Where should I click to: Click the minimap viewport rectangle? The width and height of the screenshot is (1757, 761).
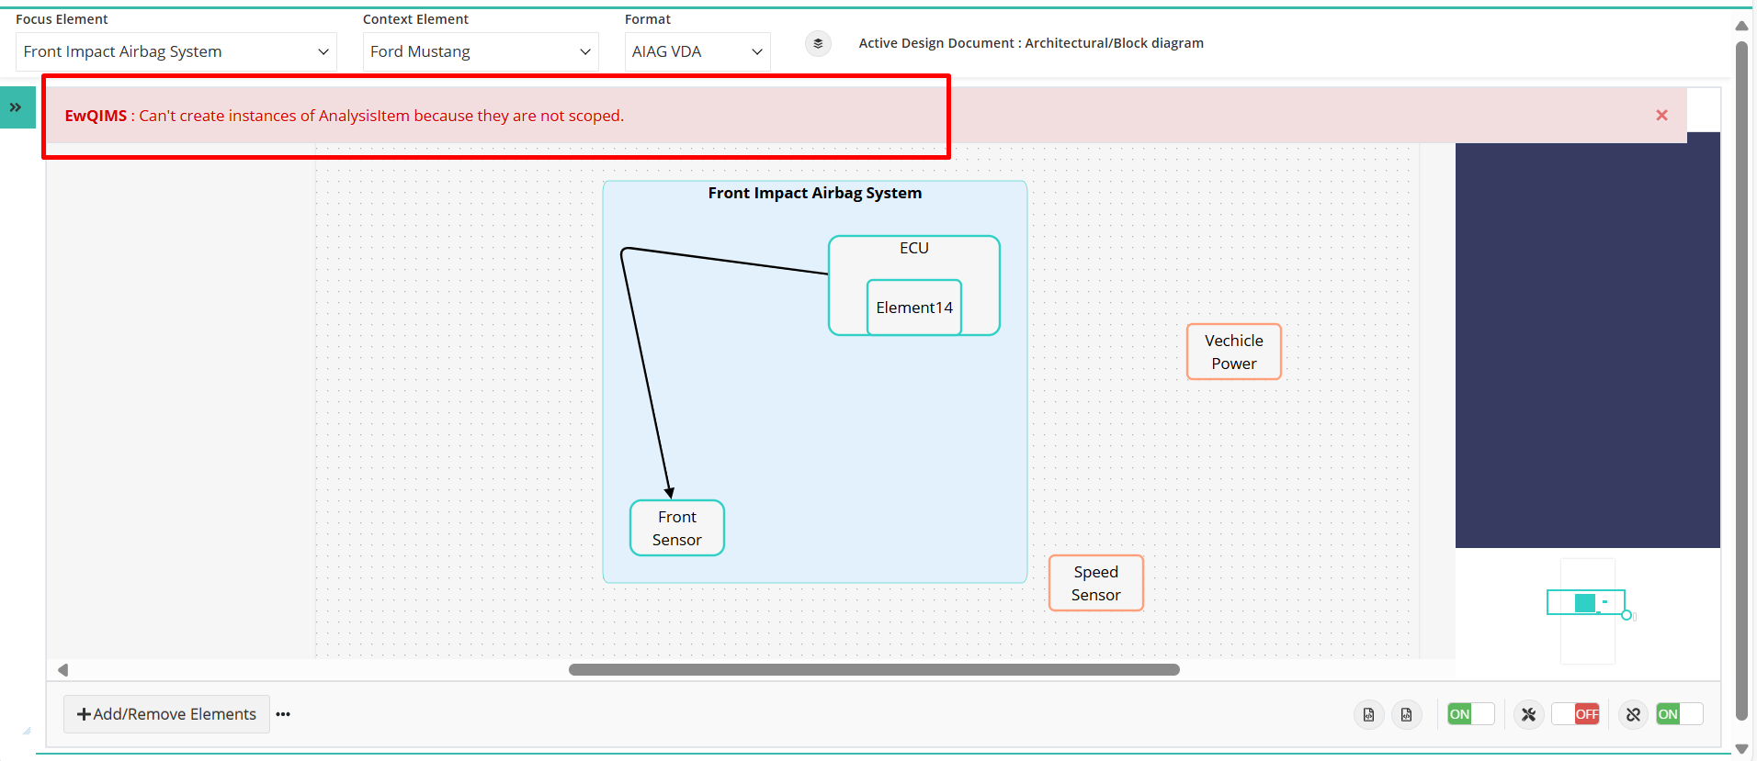[x=1586, y=602]
